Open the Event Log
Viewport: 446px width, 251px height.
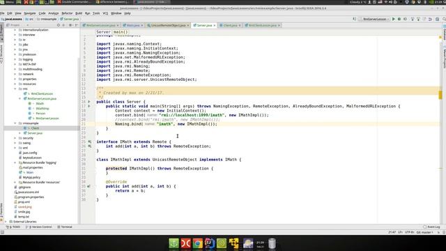(431, 227)
